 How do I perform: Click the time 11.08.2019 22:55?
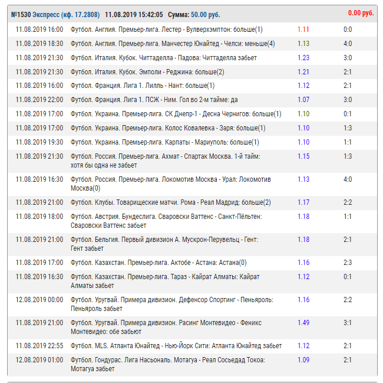[39, 346]
